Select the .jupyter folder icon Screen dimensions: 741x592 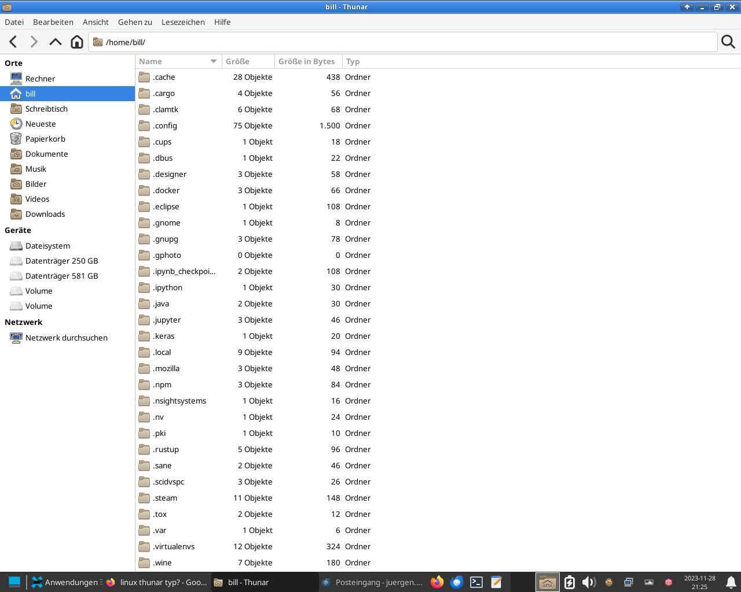[144, 320]
